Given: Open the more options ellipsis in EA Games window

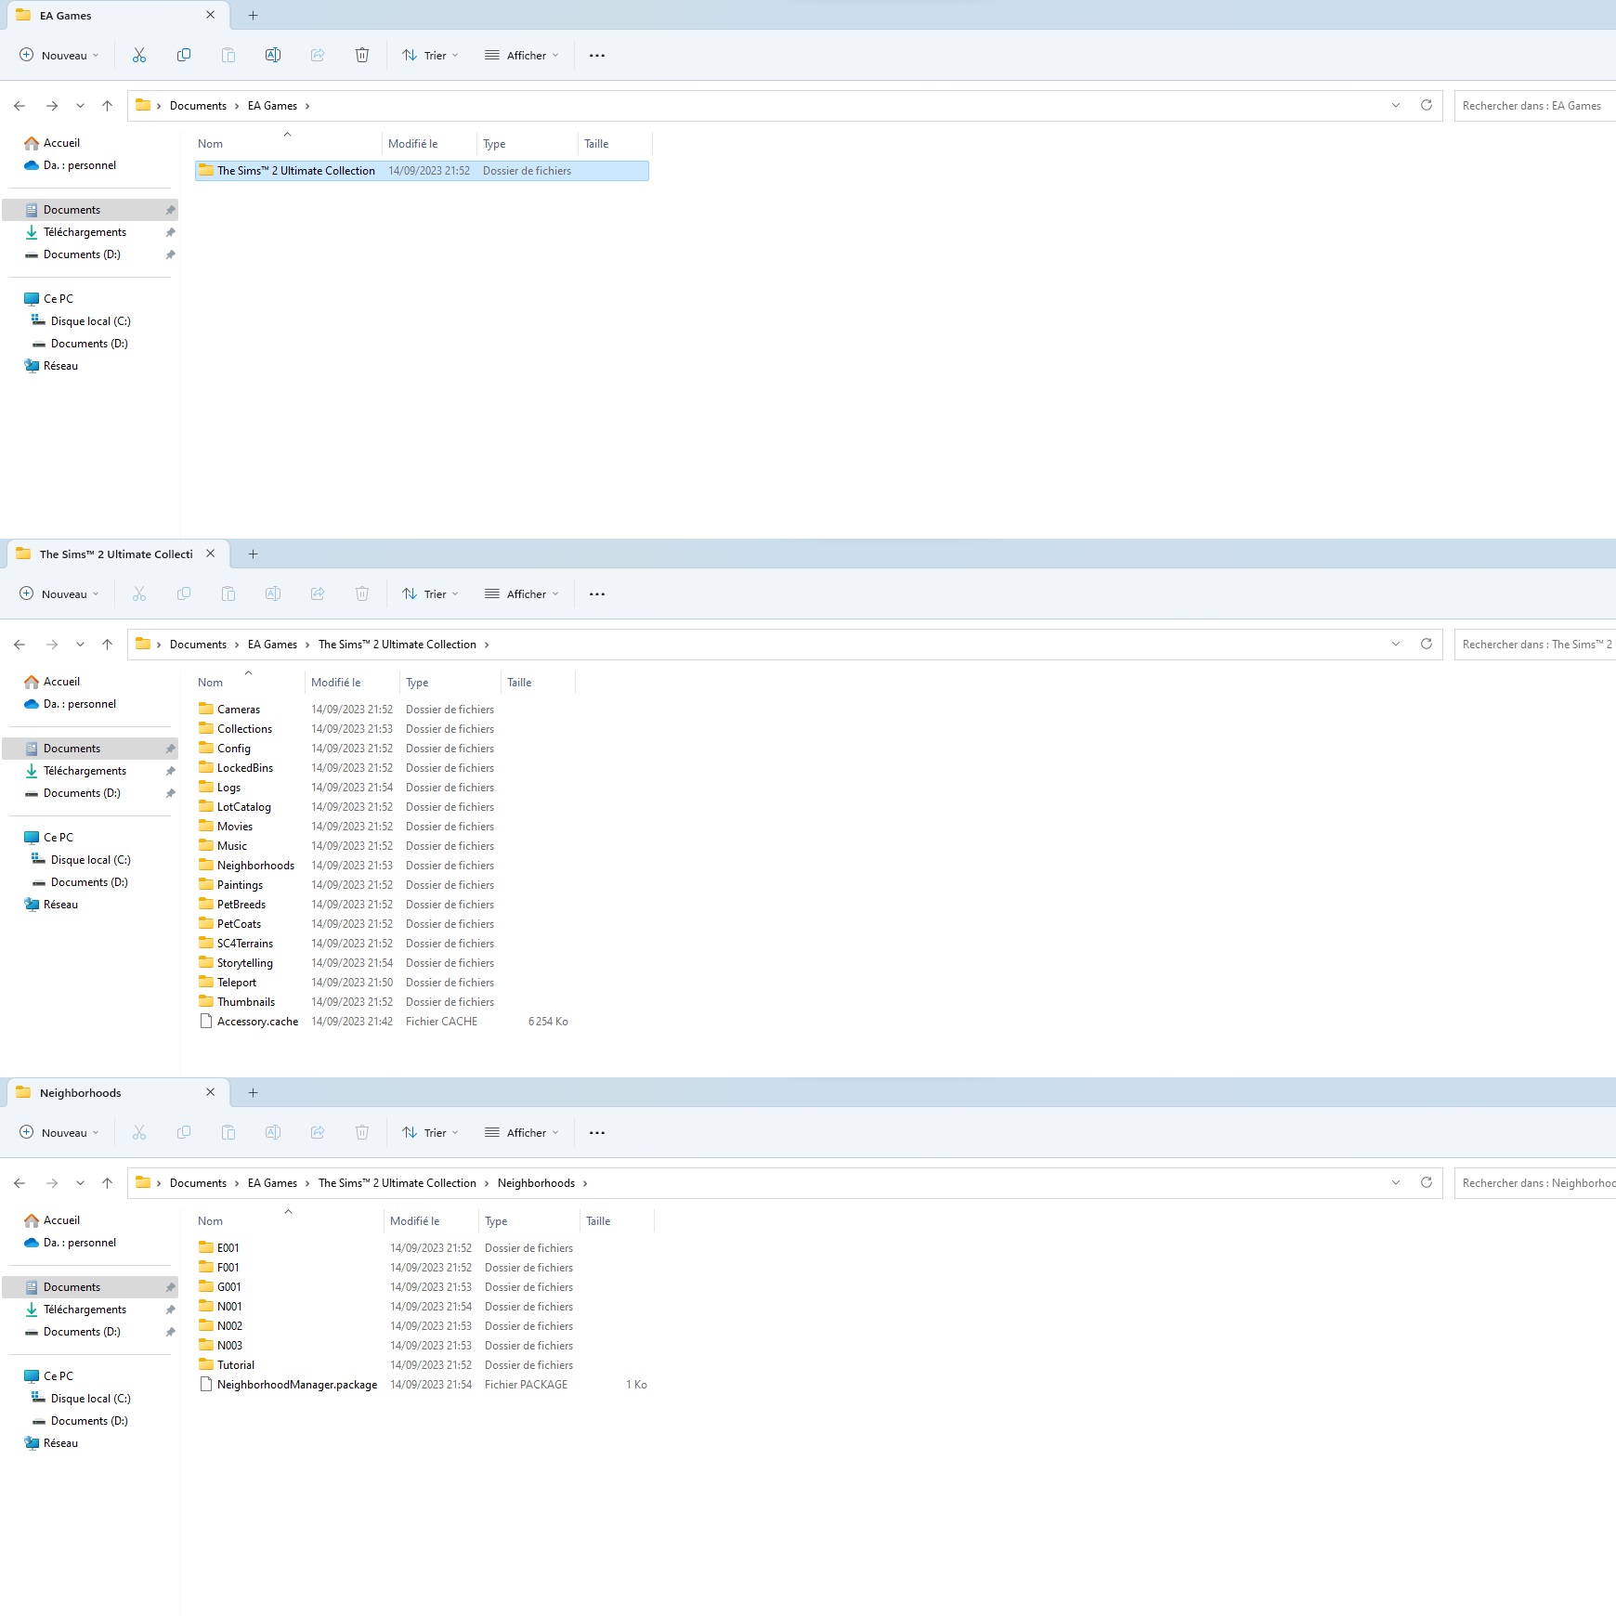Looking at the screenshot, I should point(597,56).
